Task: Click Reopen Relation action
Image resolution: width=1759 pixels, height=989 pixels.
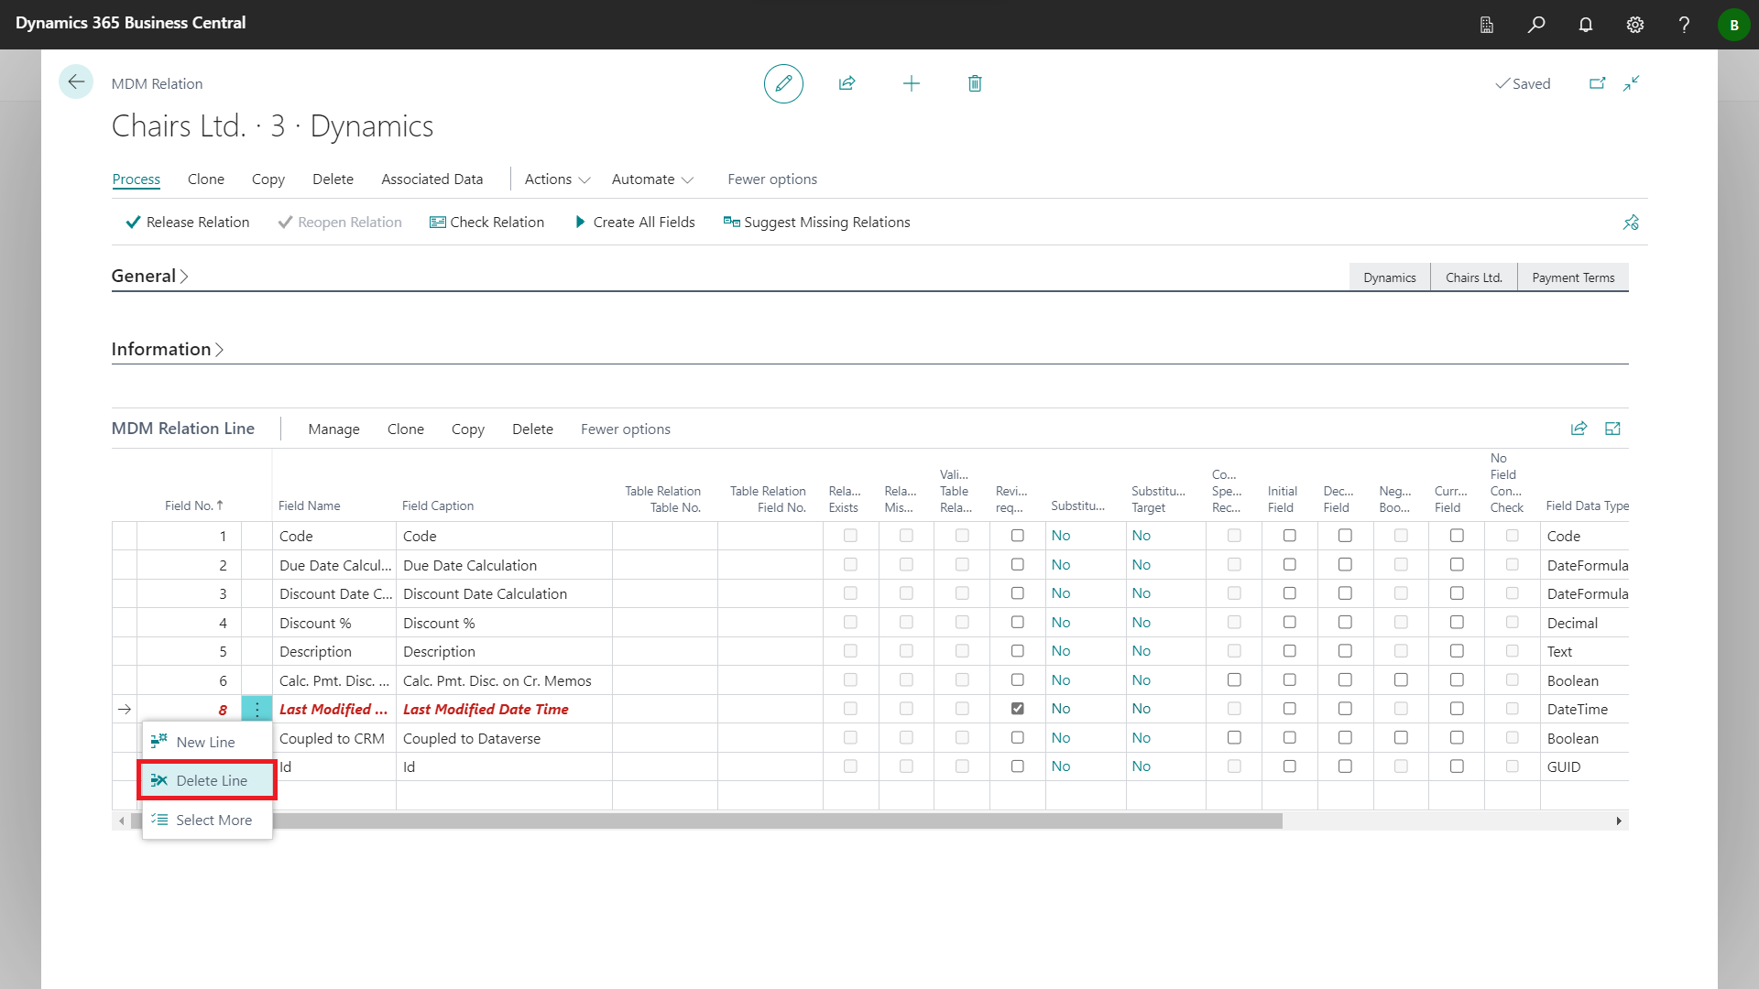Action: [x=340, y=223]
